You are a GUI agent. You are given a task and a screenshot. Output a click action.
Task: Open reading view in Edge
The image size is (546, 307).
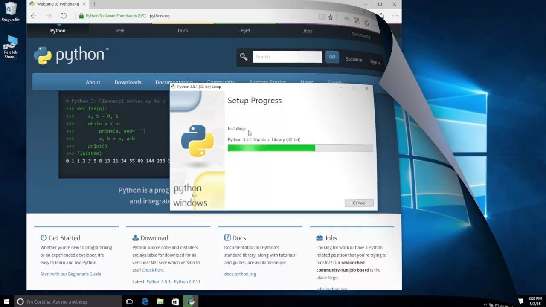click(x=322, y=17)
